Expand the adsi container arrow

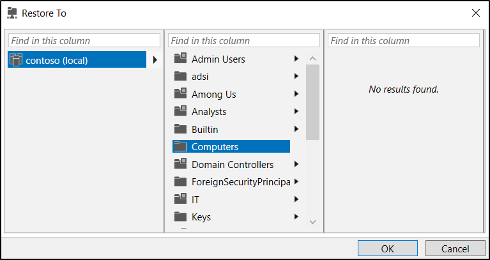(296, 76)
